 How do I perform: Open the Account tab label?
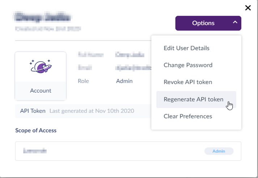point(41,91)
